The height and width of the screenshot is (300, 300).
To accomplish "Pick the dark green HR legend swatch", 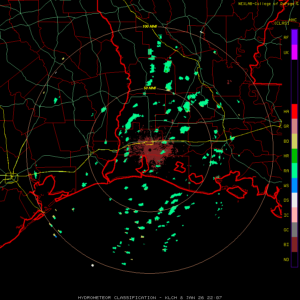I will click(294, 156).
